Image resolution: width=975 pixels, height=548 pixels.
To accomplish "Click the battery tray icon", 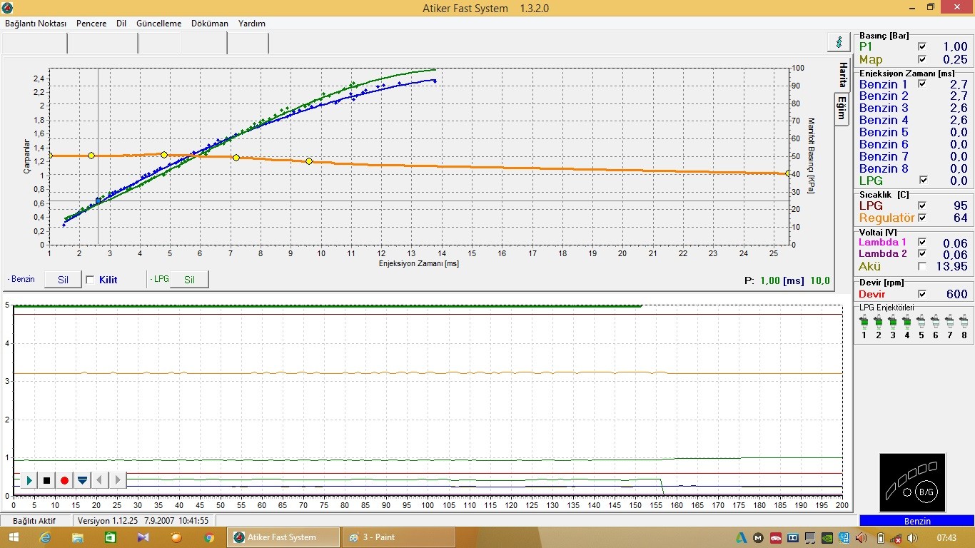I will (880, 538).
